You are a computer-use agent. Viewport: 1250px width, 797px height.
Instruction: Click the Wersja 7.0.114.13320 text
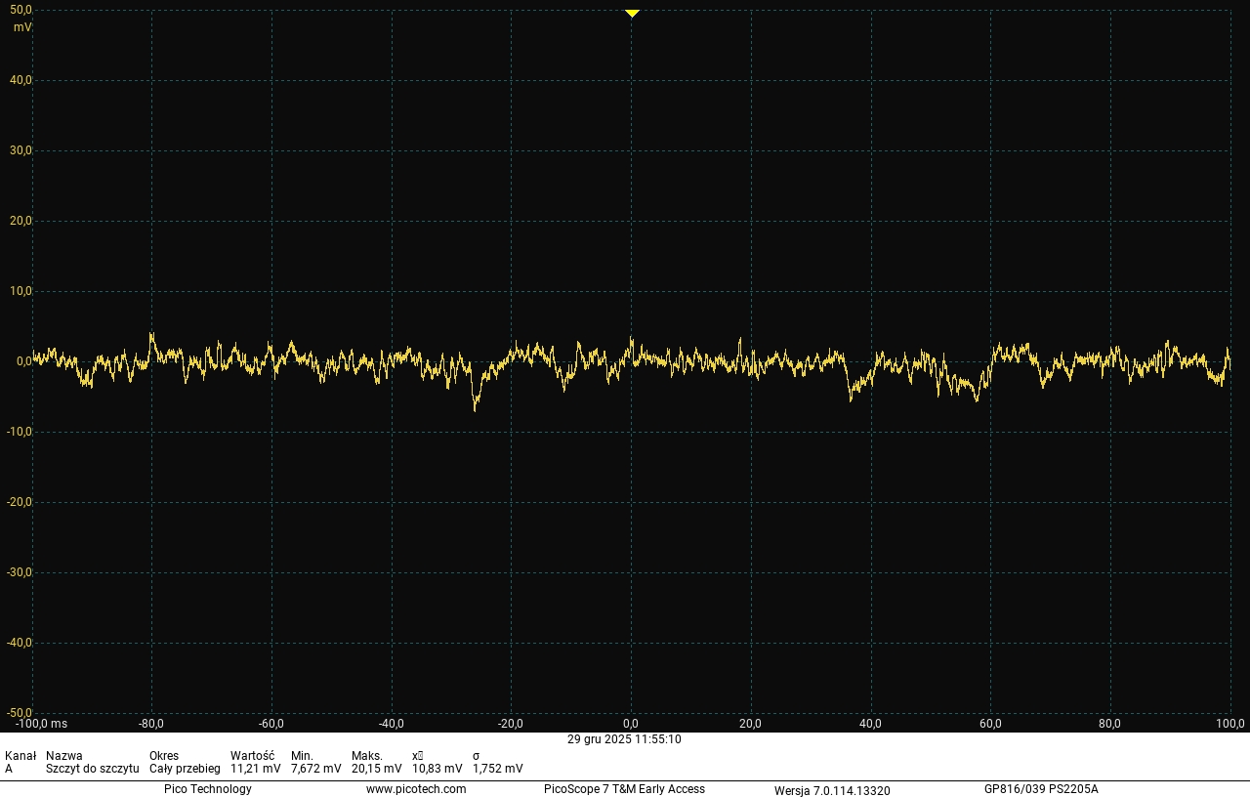tap(832, 790)
